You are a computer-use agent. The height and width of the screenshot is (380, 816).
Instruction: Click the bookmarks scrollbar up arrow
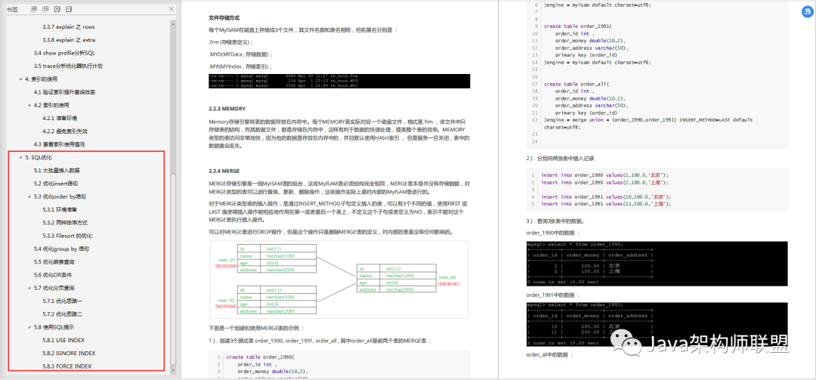pyautogui.click(x=173, y=23)
